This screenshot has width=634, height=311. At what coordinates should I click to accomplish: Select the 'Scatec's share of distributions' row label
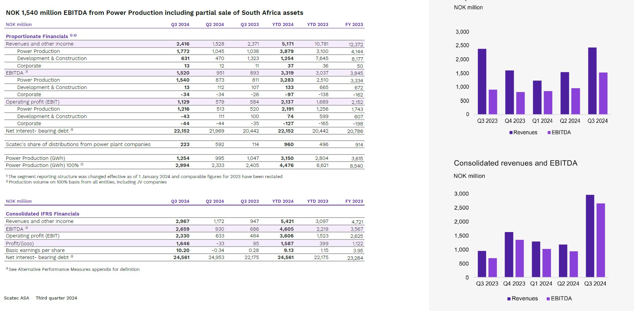[x=78, y=144]
